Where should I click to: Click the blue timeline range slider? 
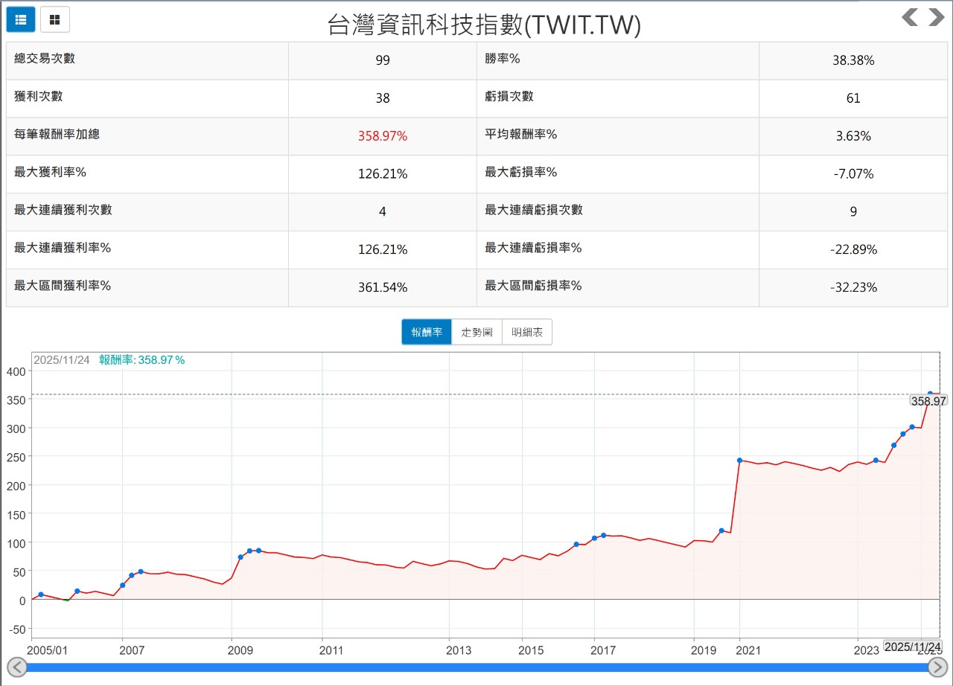click(476, 666)
